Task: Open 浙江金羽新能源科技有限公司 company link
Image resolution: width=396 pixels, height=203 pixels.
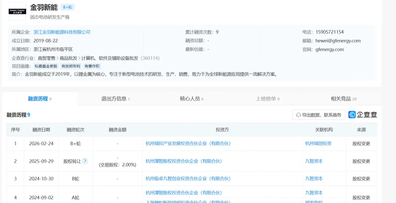Action: coord(62,32)
